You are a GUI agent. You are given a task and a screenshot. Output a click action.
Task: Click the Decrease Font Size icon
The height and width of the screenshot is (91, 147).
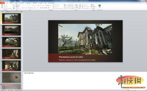tap(36, 6)
